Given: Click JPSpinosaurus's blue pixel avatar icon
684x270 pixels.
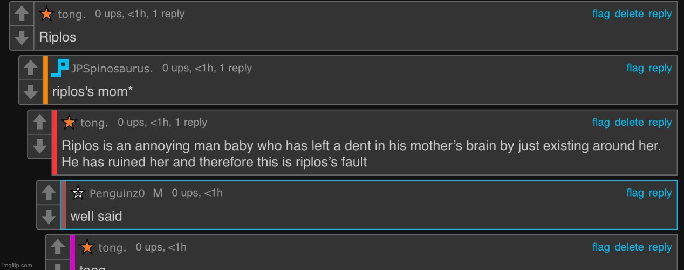Looking at the screenshot, I should pos(59,68).
